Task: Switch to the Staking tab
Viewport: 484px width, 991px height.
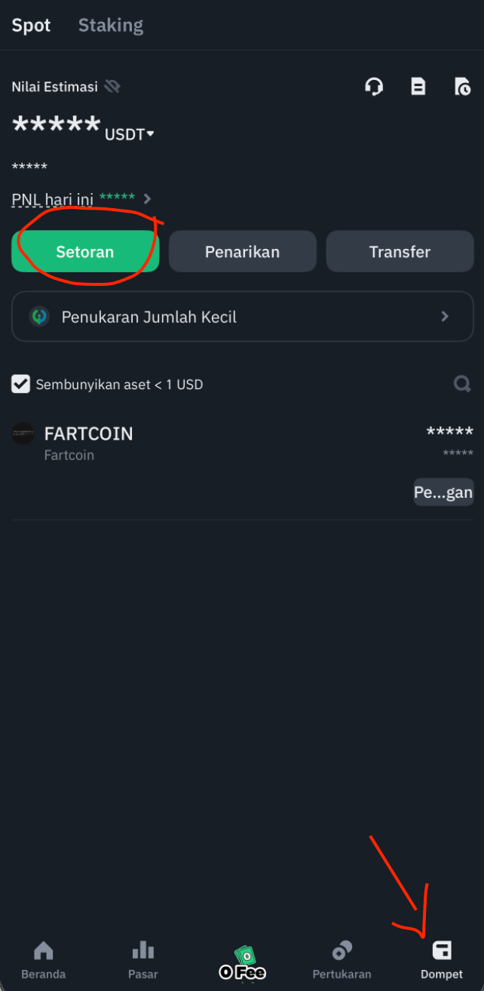Action: 111,25
